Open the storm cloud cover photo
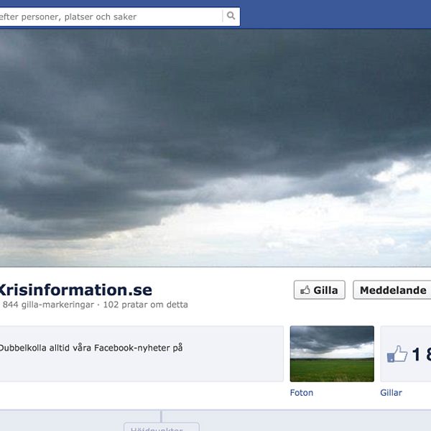The width and height of the screenshot is (431, 431). (215, 148)
